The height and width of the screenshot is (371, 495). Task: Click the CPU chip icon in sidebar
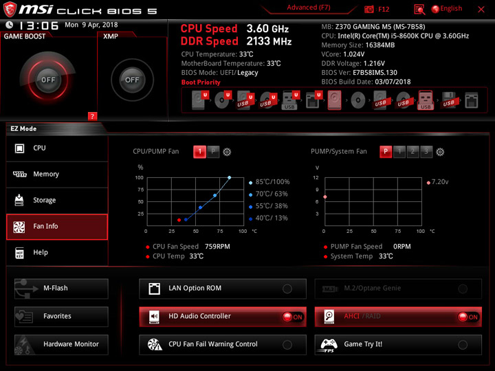pyautogui.click(x=19, y=148)
